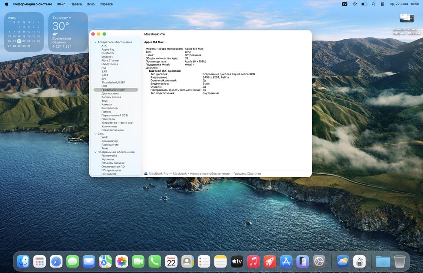Viewport: 423px width, 273px height.
Task: Select NVMExpress in the sidebar
Action: [110, 64]
